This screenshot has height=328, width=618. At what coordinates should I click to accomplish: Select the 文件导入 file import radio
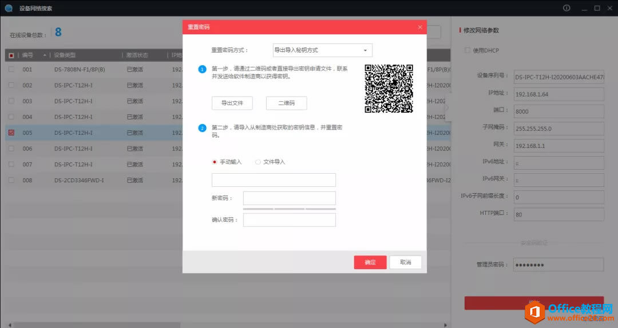point(257,162)
